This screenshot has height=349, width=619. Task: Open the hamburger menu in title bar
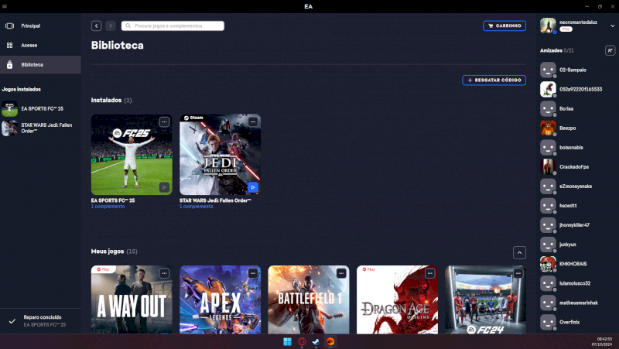click(5, 6)
